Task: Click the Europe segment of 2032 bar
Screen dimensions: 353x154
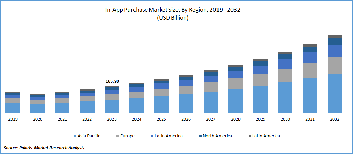Action: coord(335,65)
